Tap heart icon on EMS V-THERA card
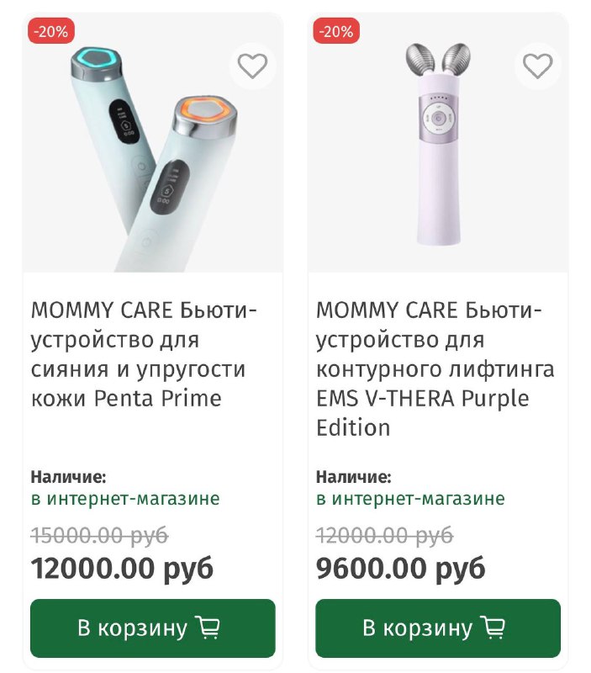 pos(537,66)
